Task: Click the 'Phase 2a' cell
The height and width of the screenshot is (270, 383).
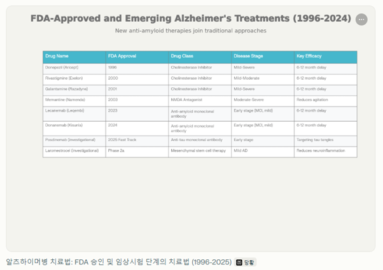Action: (137, 152)
